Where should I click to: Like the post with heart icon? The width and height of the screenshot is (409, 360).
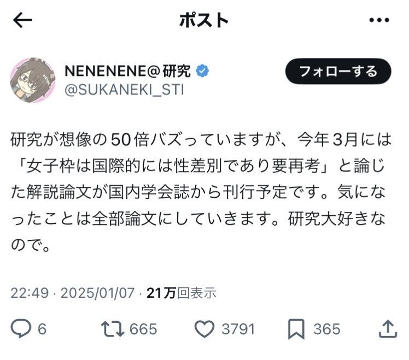pyautogui.click(x=204, y=329)
